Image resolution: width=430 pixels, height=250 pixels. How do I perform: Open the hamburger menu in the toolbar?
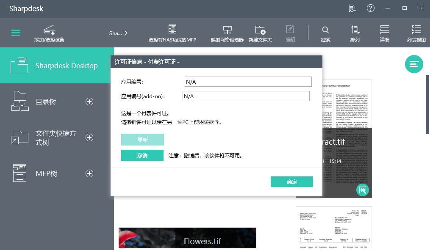click(16, 33)
